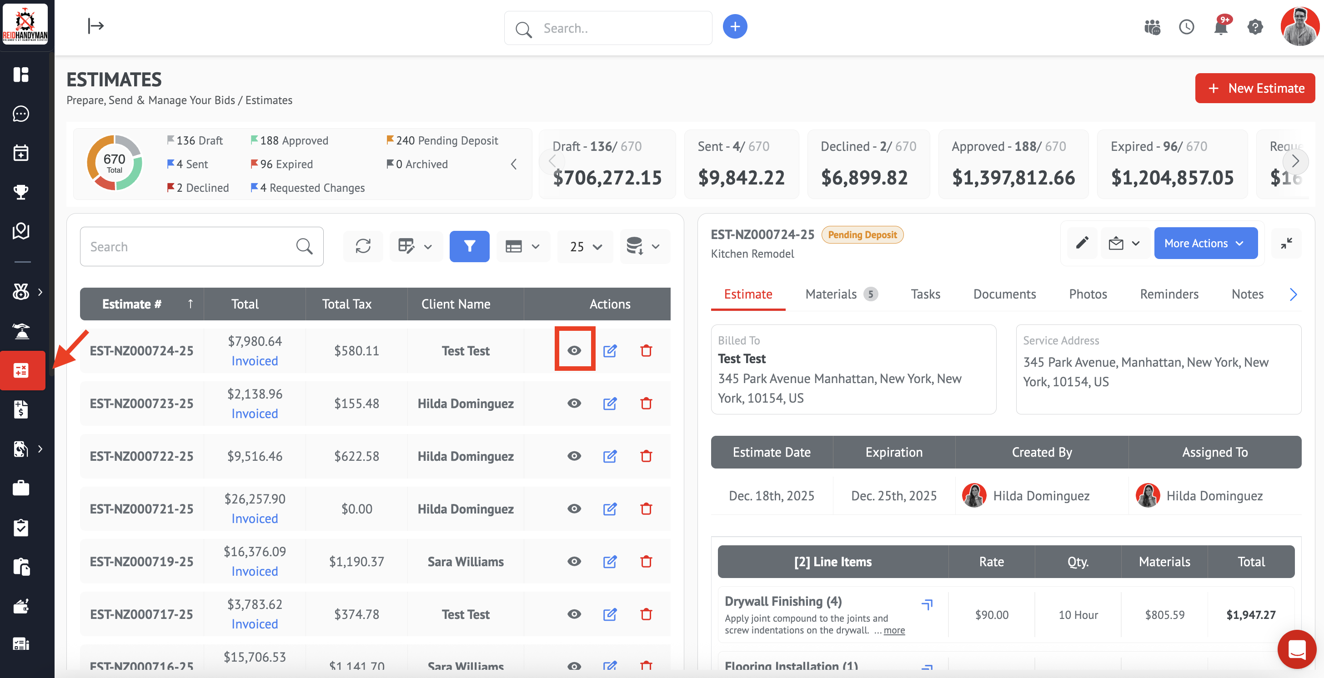Screen dimensions: 1324x678
Task: Edit estimate EST-NZ000722-25 using edit icon
Action: (610, 456)
